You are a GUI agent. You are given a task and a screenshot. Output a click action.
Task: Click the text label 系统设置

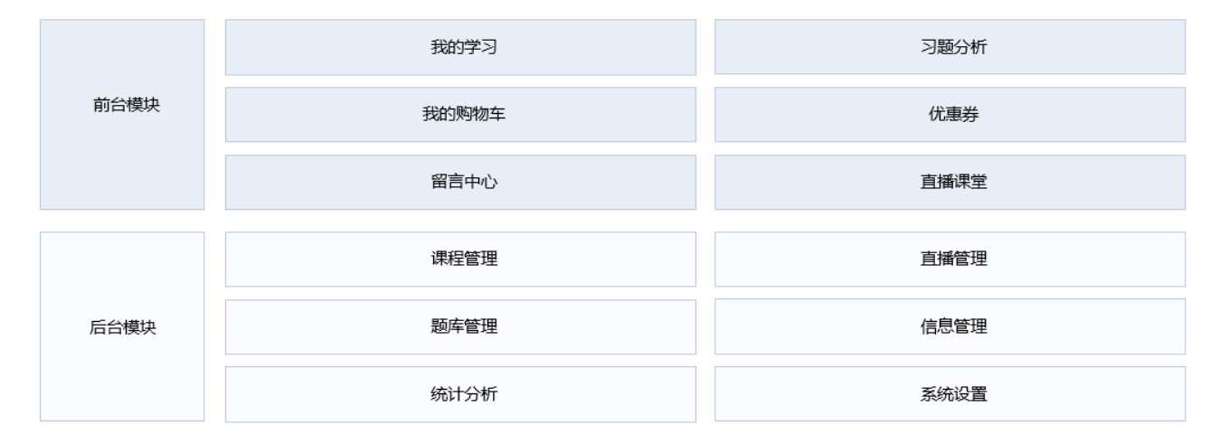[950, 394]
